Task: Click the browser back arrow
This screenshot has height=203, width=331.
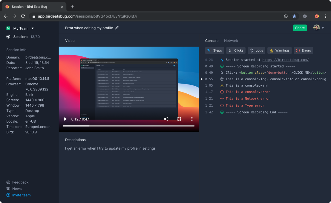Action: point(6,16)
